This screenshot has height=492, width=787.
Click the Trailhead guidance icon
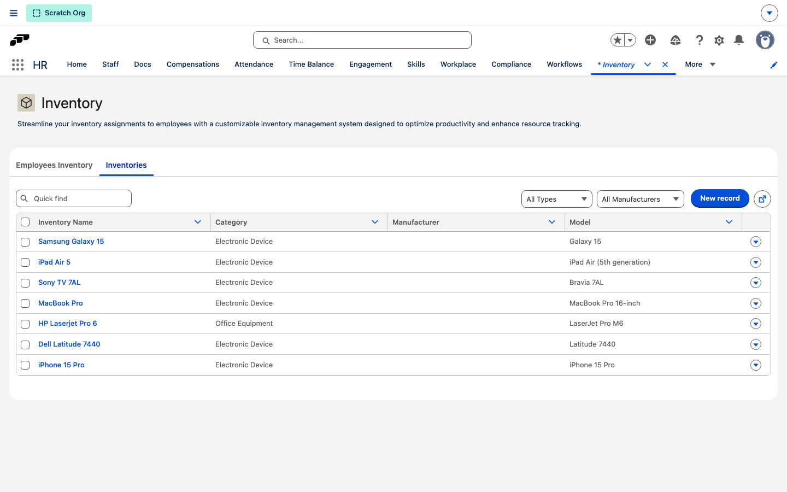(676, 40)
